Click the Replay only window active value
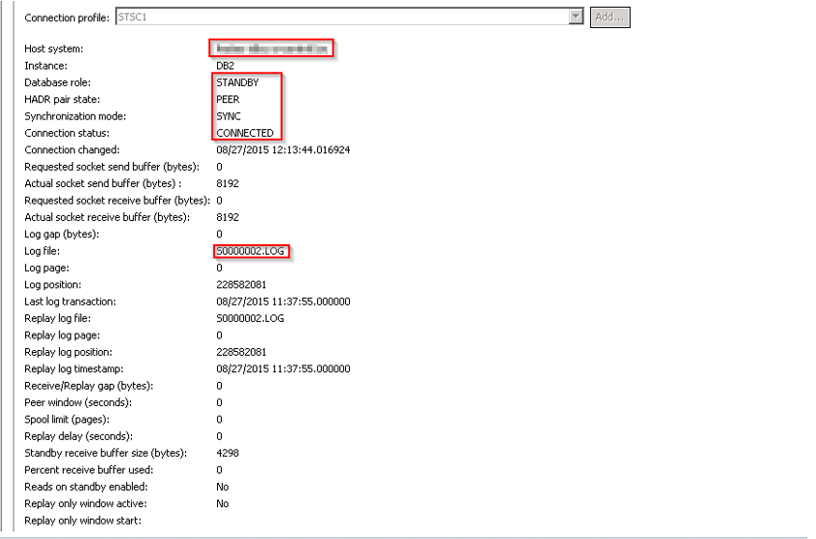 (223, 503)
